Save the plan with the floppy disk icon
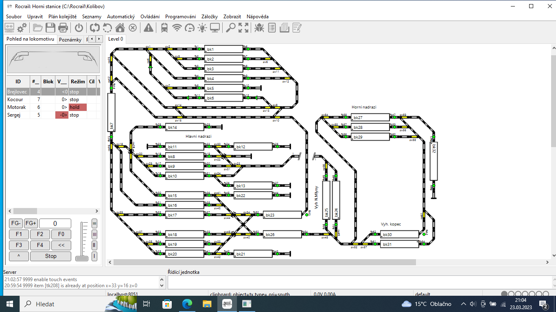 point(50,28)
